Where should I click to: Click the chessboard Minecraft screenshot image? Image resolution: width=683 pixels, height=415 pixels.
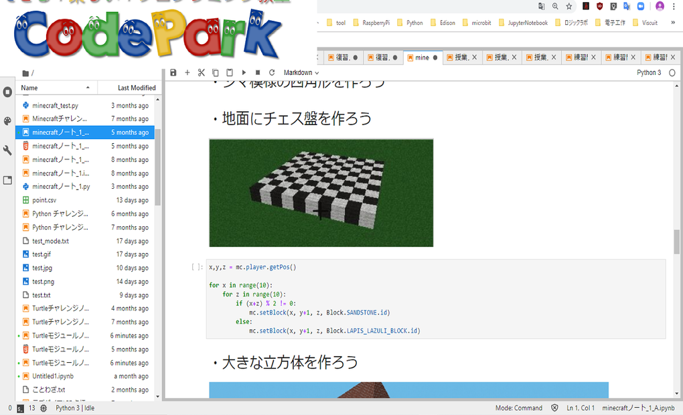click(321, 193)
